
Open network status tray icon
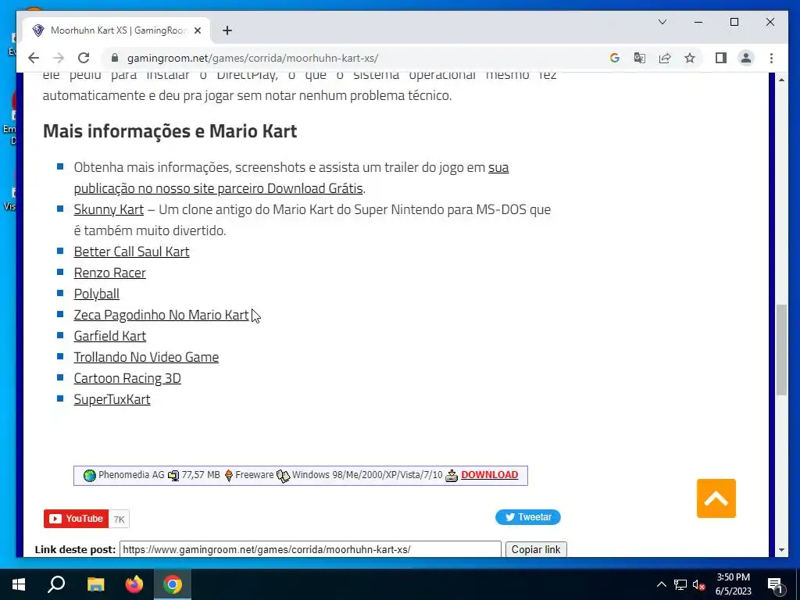point(680,584)
